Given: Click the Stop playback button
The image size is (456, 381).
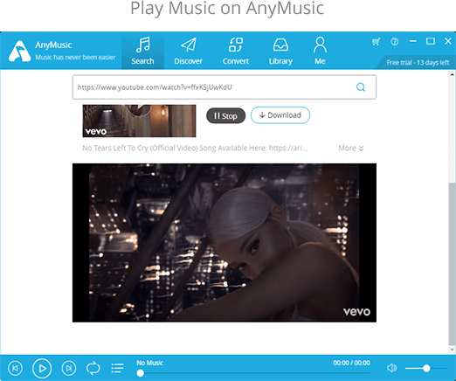Looking at the screenshot, I should [x=225, y=115].
